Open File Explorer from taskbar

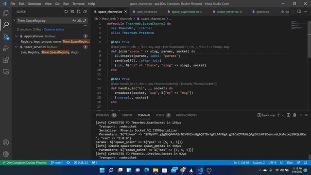pos(155,170)
